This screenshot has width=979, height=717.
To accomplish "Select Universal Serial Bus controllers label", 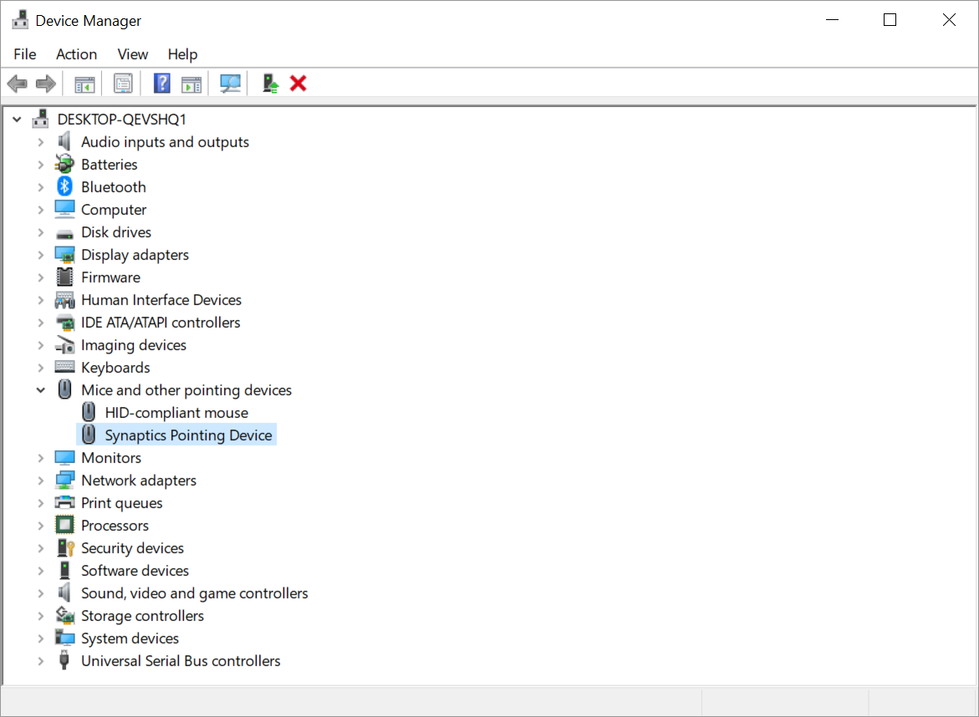I will point(181,661).
